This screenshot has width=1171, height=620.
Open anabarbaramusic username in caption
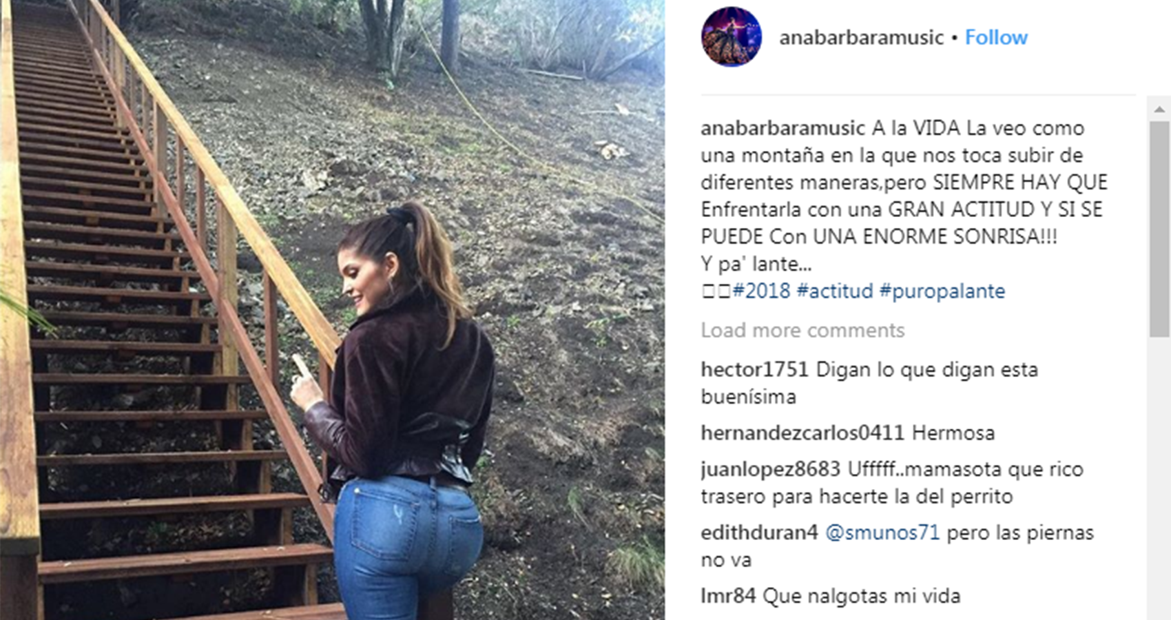pyautogui.click(x=783, y=129)
